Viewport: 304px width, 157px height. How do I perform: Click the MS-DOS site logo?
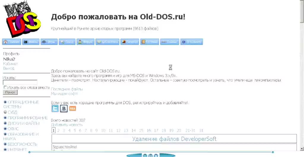[x=22, y=20]
